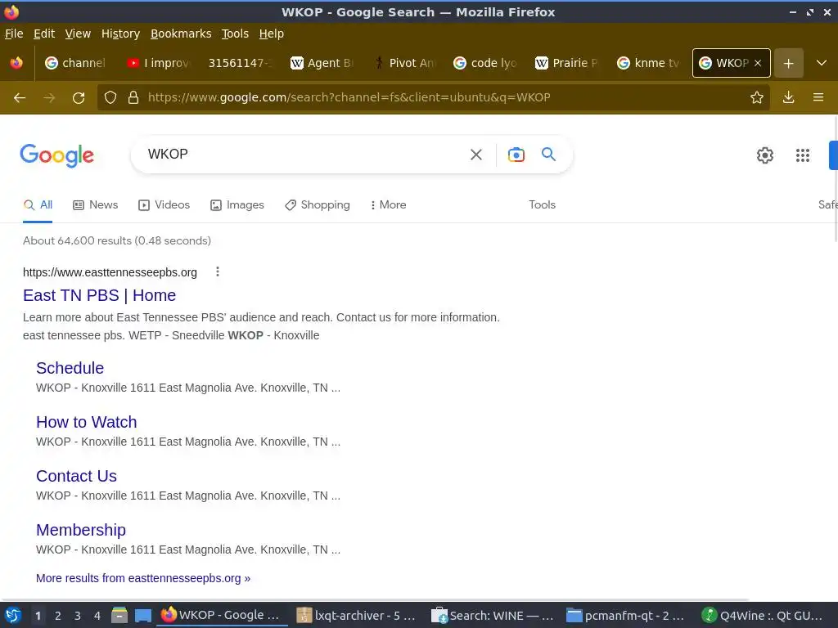Open the Firefox downloads panel
The width and height of the screenshot is (838, 628).
click(x=788, y=97)
